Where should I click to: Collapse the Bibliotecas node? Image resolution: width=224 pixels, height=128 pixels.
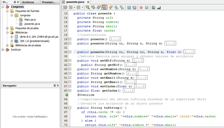[x=7, y=32]
